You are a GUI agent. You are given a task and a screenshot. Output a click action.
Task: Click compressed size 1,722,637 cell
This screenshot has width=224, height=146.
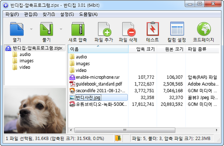(144, 84)
